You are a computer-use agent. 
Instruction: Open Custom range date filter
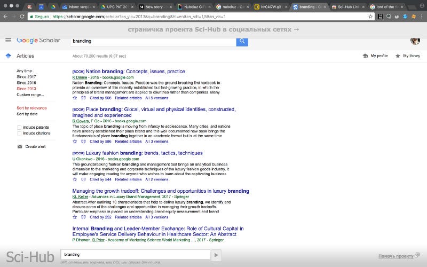tap(30, 95)
